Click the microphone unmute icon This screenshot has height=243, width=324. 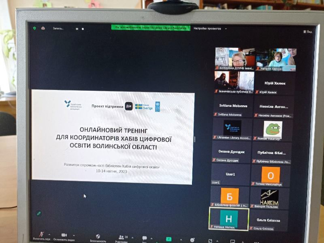[41, 234]
